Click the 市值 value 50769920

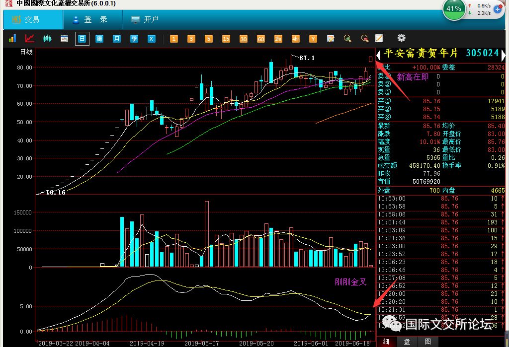tap(426, 182)
